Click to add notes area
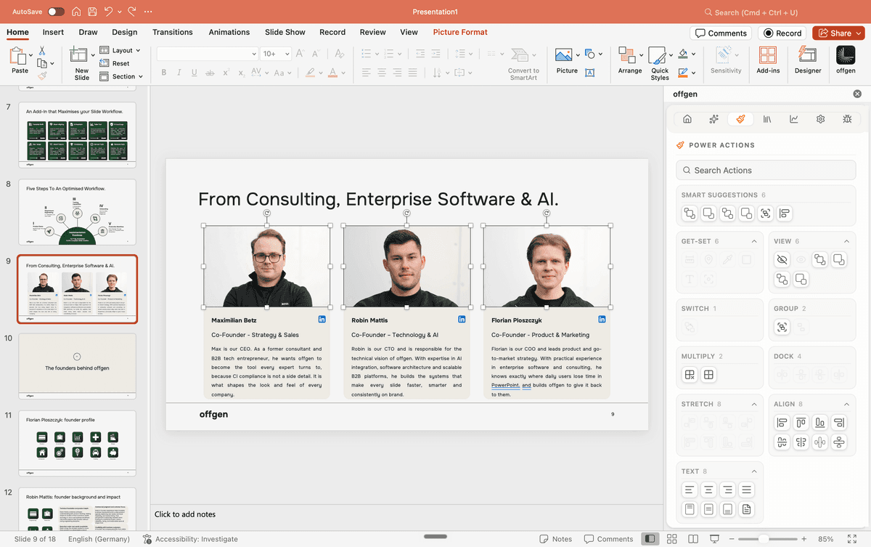Screen dimensions: 871x547 click(x=406, y=514)
